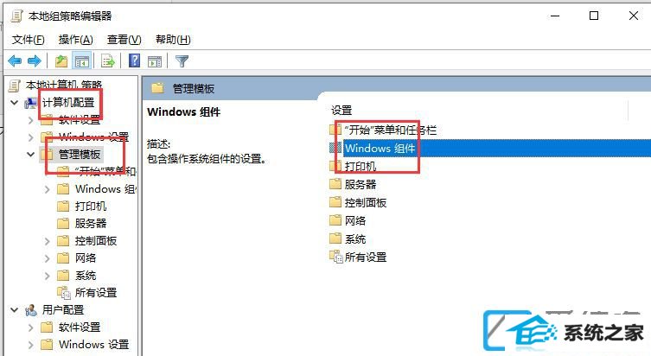Viewport: 651px width, 356px height.
Task: Open the 文件(F) menu
Action: 29,40
